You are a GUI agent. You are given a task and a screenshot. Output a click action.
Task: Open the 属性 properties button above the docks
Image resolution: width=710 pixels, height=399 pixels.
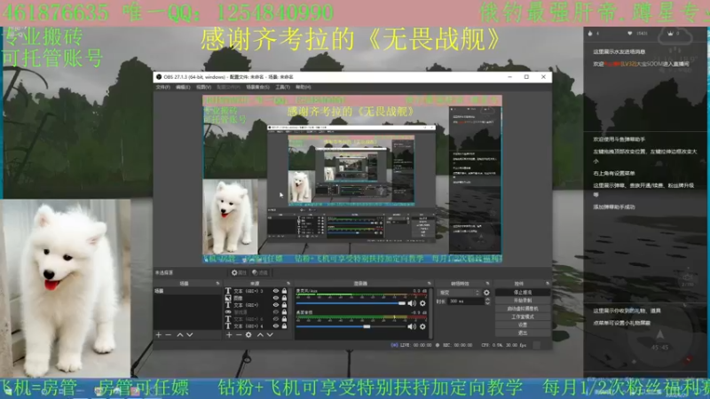pyautogui.click(x=239, y=273)
